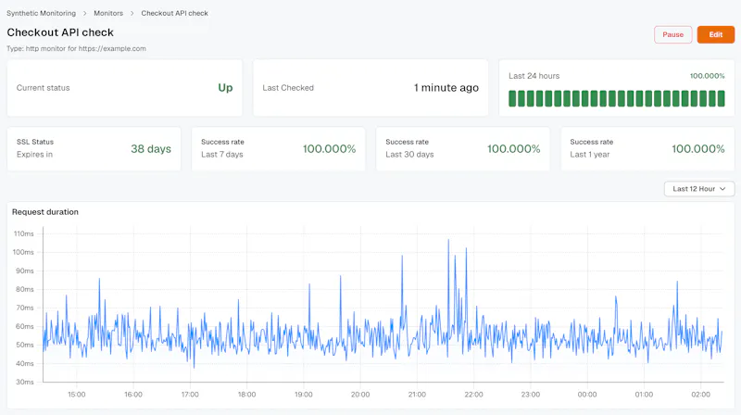Click the chevron in the time range dropdown

click(722, 189)
